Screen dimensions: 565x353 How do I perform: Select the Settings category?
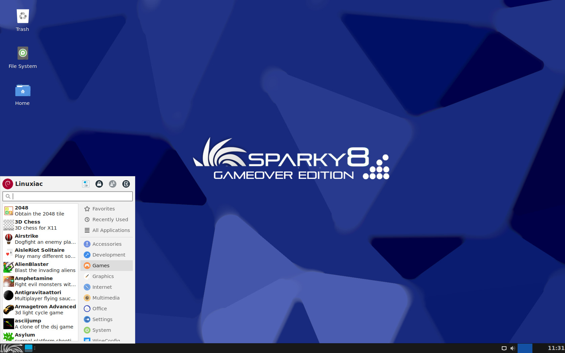[107, 319]
